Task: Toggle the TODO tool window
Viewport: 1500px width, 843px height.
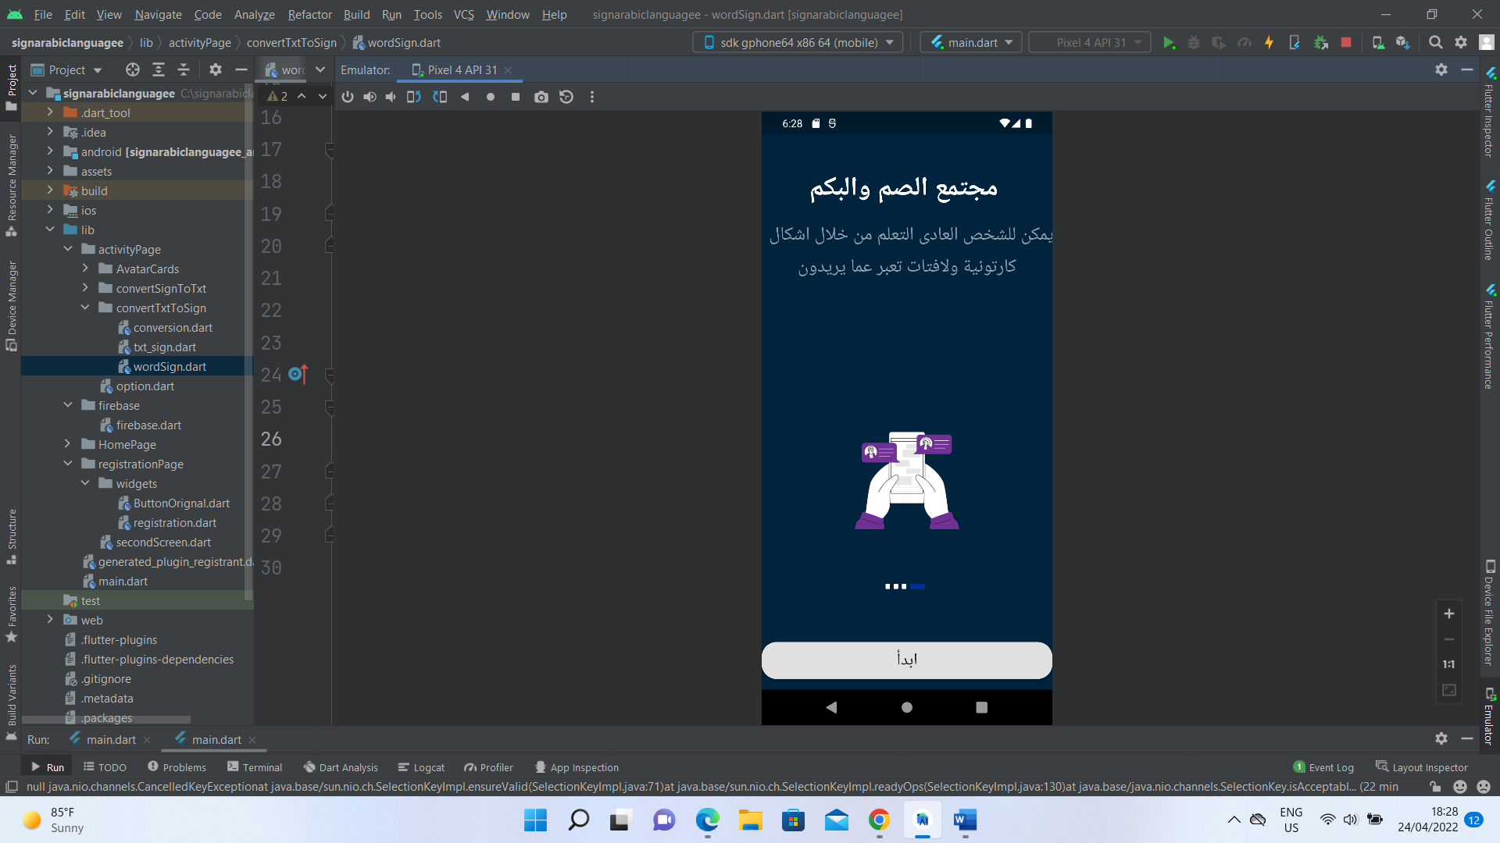Action: [105, 767]
